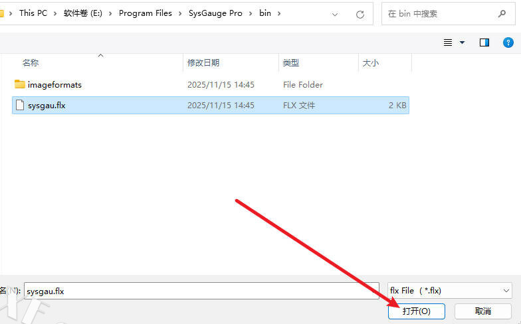Viewport: 521px width, 324px height.
Task: Toggle the preview pane icon
Action: click(x=484, y=42)
